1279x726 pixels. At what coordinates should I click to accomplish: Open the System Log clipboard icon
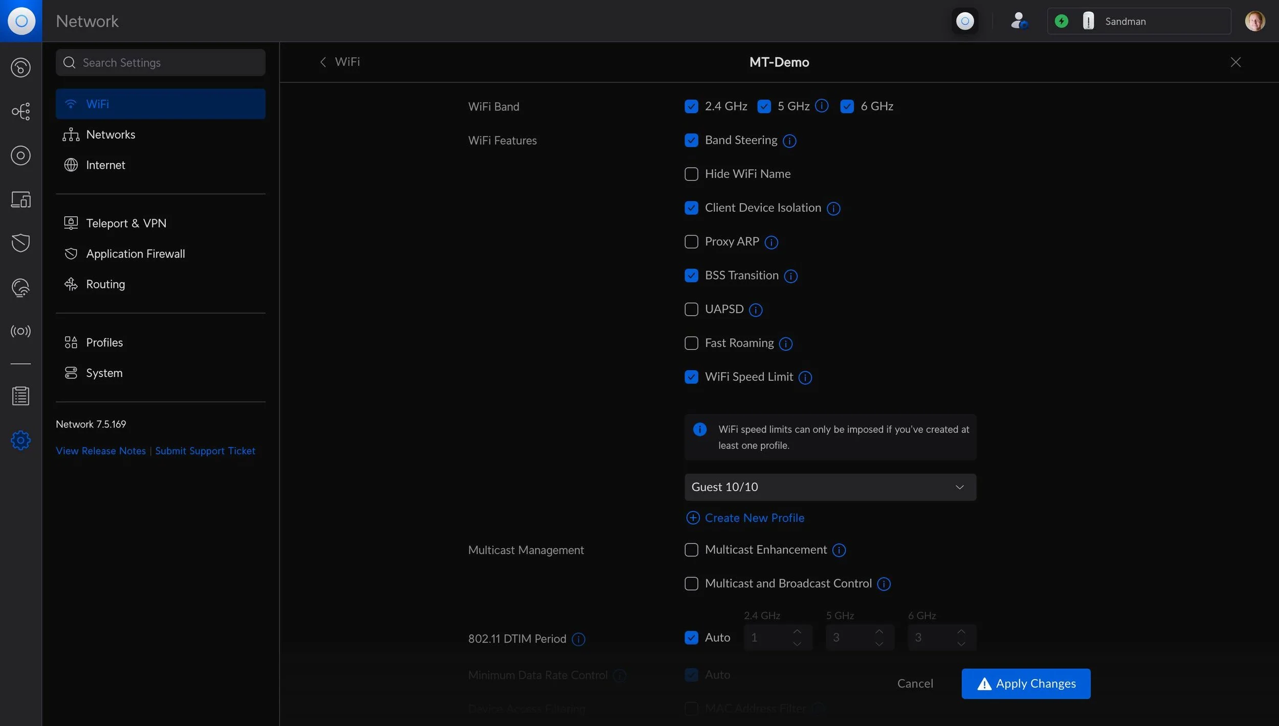point(20,396)
